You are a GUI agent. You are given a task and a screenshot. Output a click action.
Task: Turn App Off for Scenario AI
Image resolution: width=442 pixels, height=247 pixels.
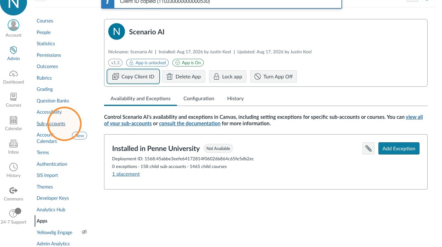pos(273,76)
